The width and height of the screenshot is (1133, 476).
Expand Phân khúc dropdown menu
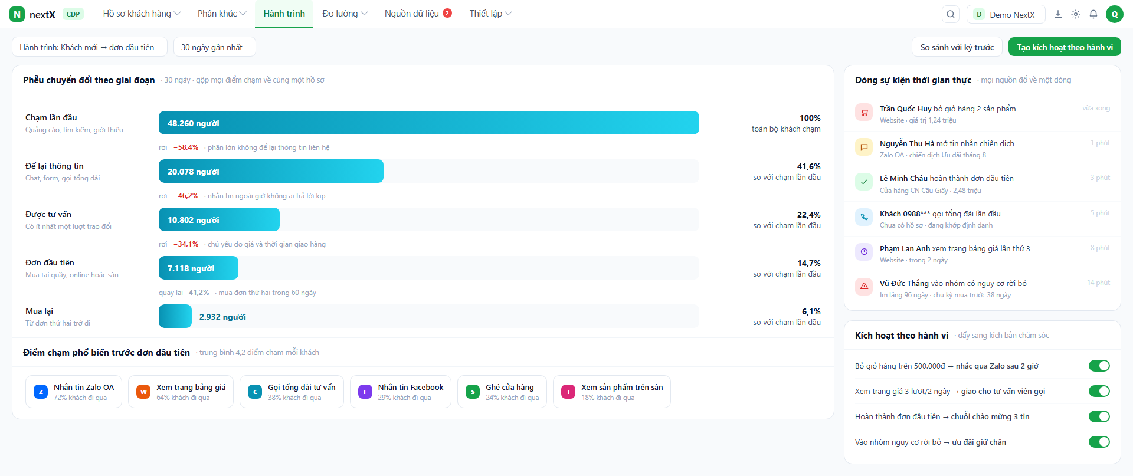coord(222,14)
